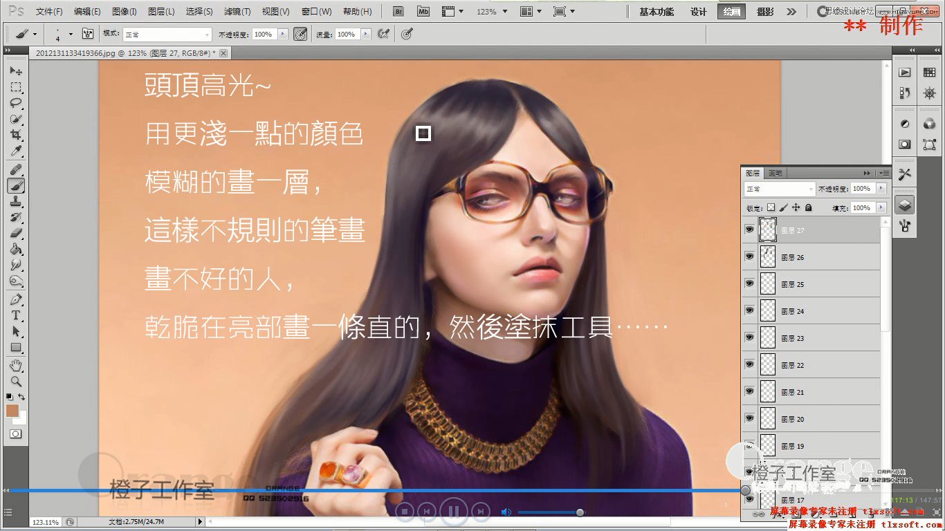
Task: Select the Paint Bucket tool
Action: (16, 249)
